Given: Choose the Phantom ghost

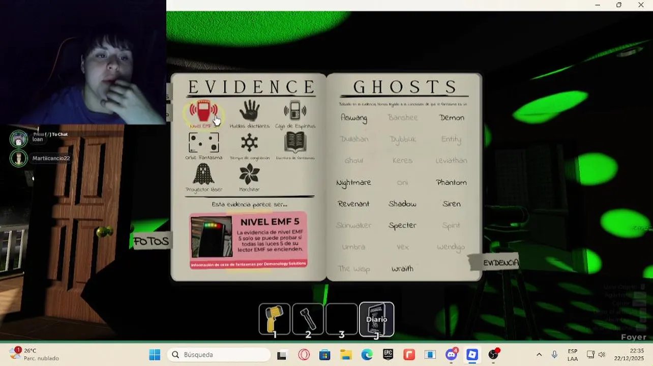Looking at the screenshot, I should 451,182.
